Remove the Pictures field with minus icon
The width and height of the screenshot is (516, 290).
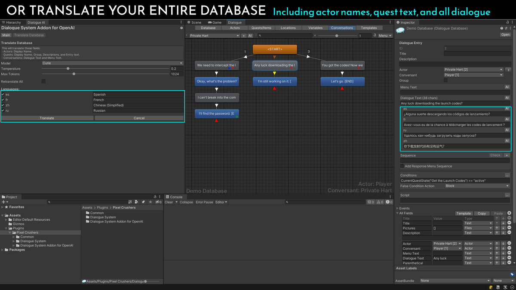point(509,228)
